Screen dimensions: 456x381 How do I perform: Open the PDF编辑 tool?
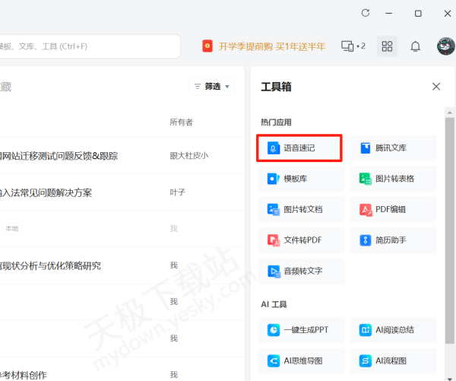393,209
